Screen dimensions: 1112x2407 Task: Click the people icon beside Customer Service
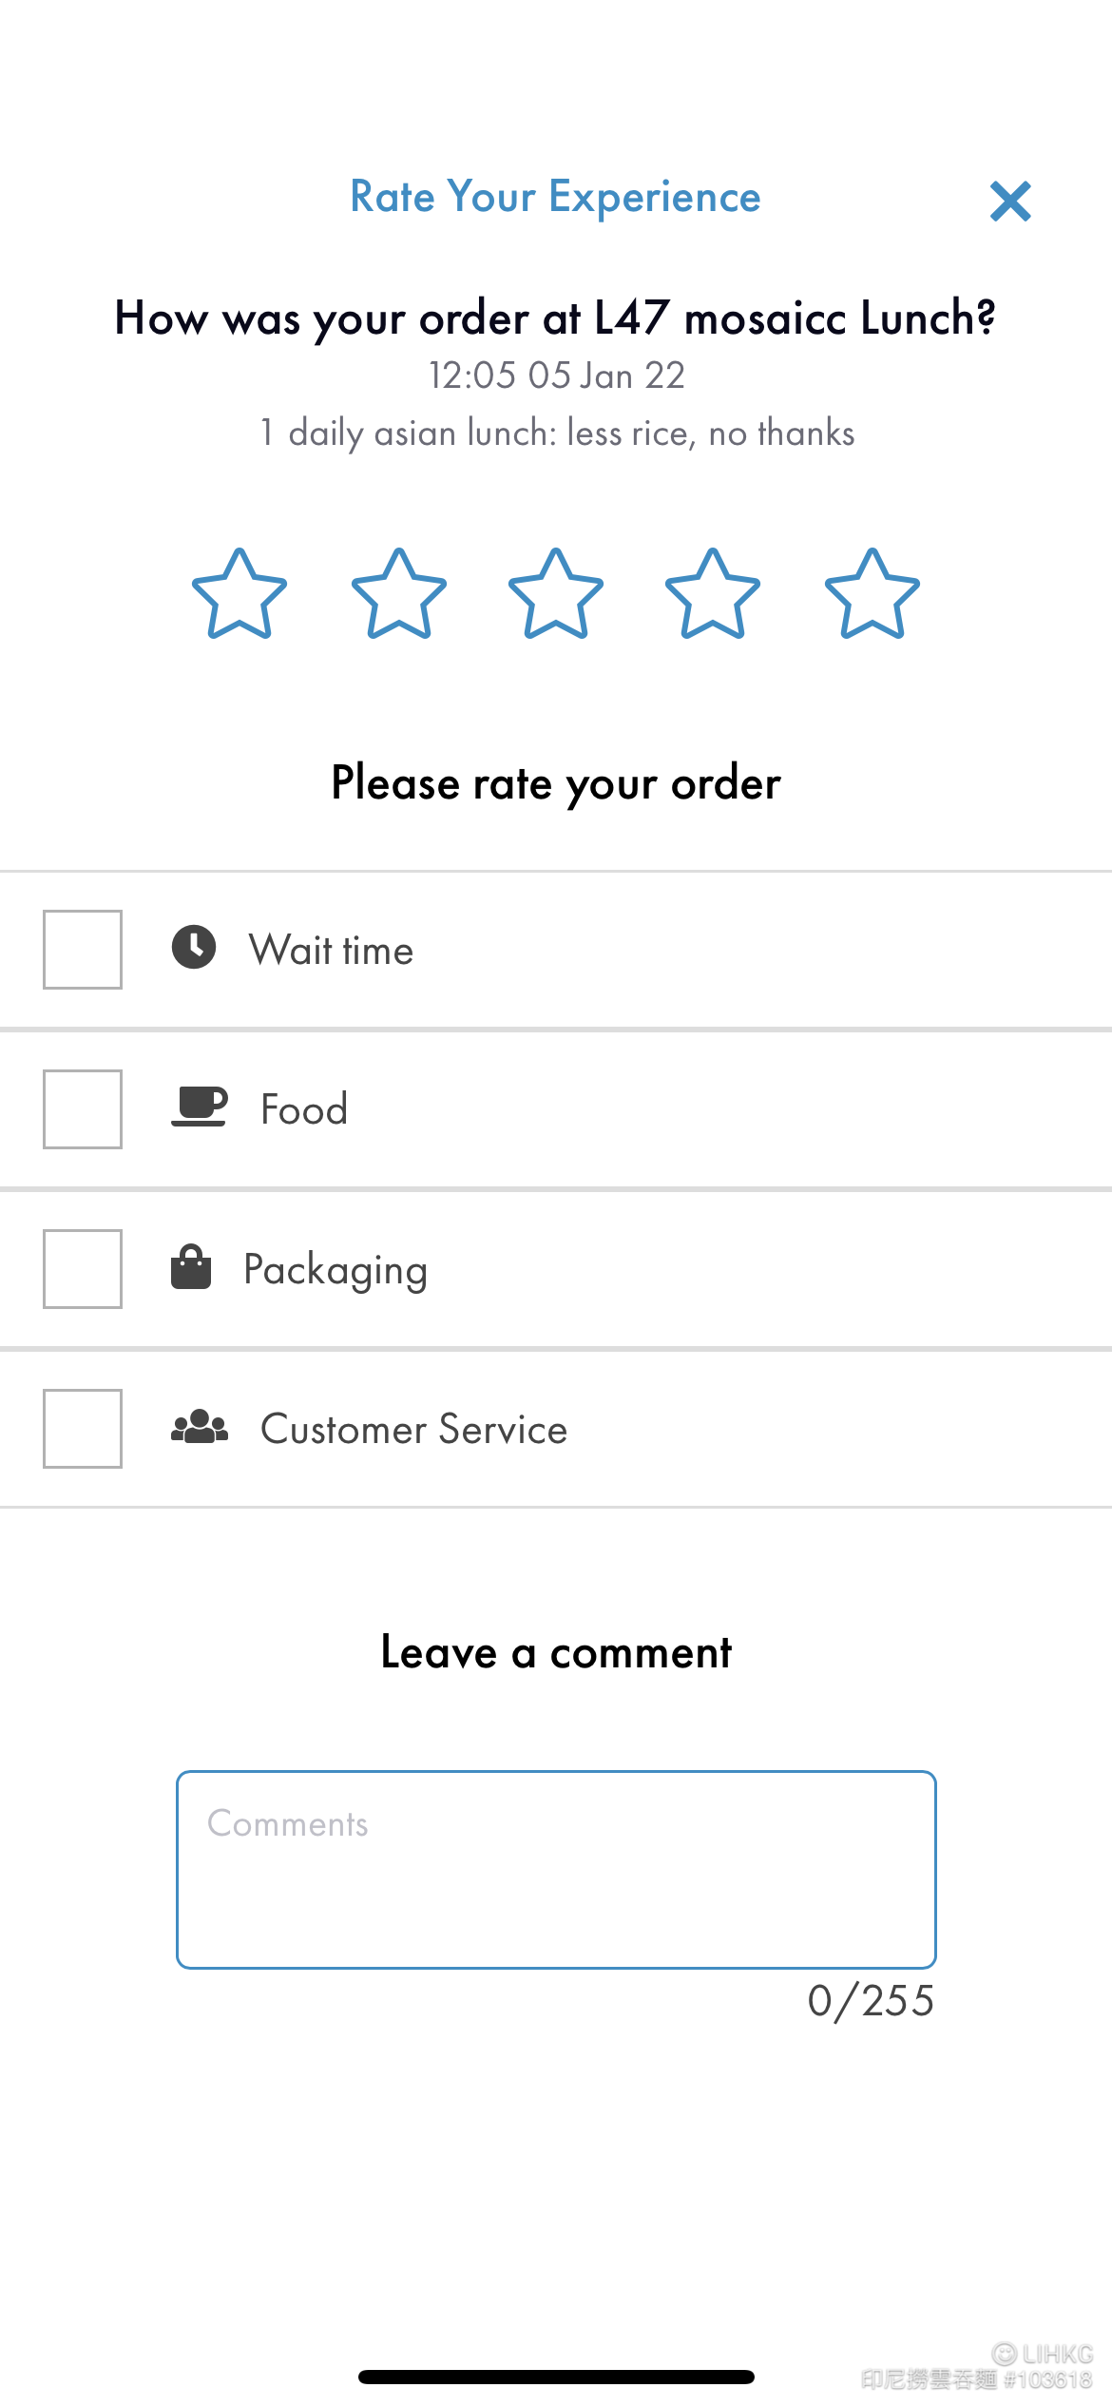click(200, 1426)
